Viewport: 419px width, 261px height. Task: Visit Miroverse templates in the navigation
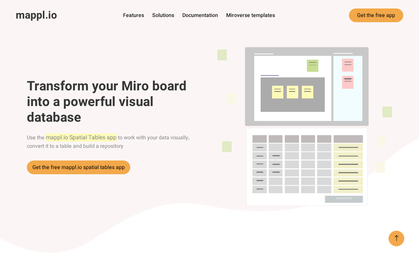pos(250,15)
